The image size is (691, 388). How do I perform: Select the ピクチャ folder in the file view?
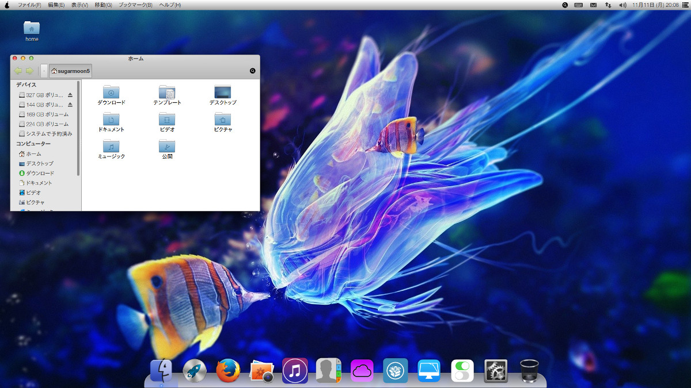point(223,122)
